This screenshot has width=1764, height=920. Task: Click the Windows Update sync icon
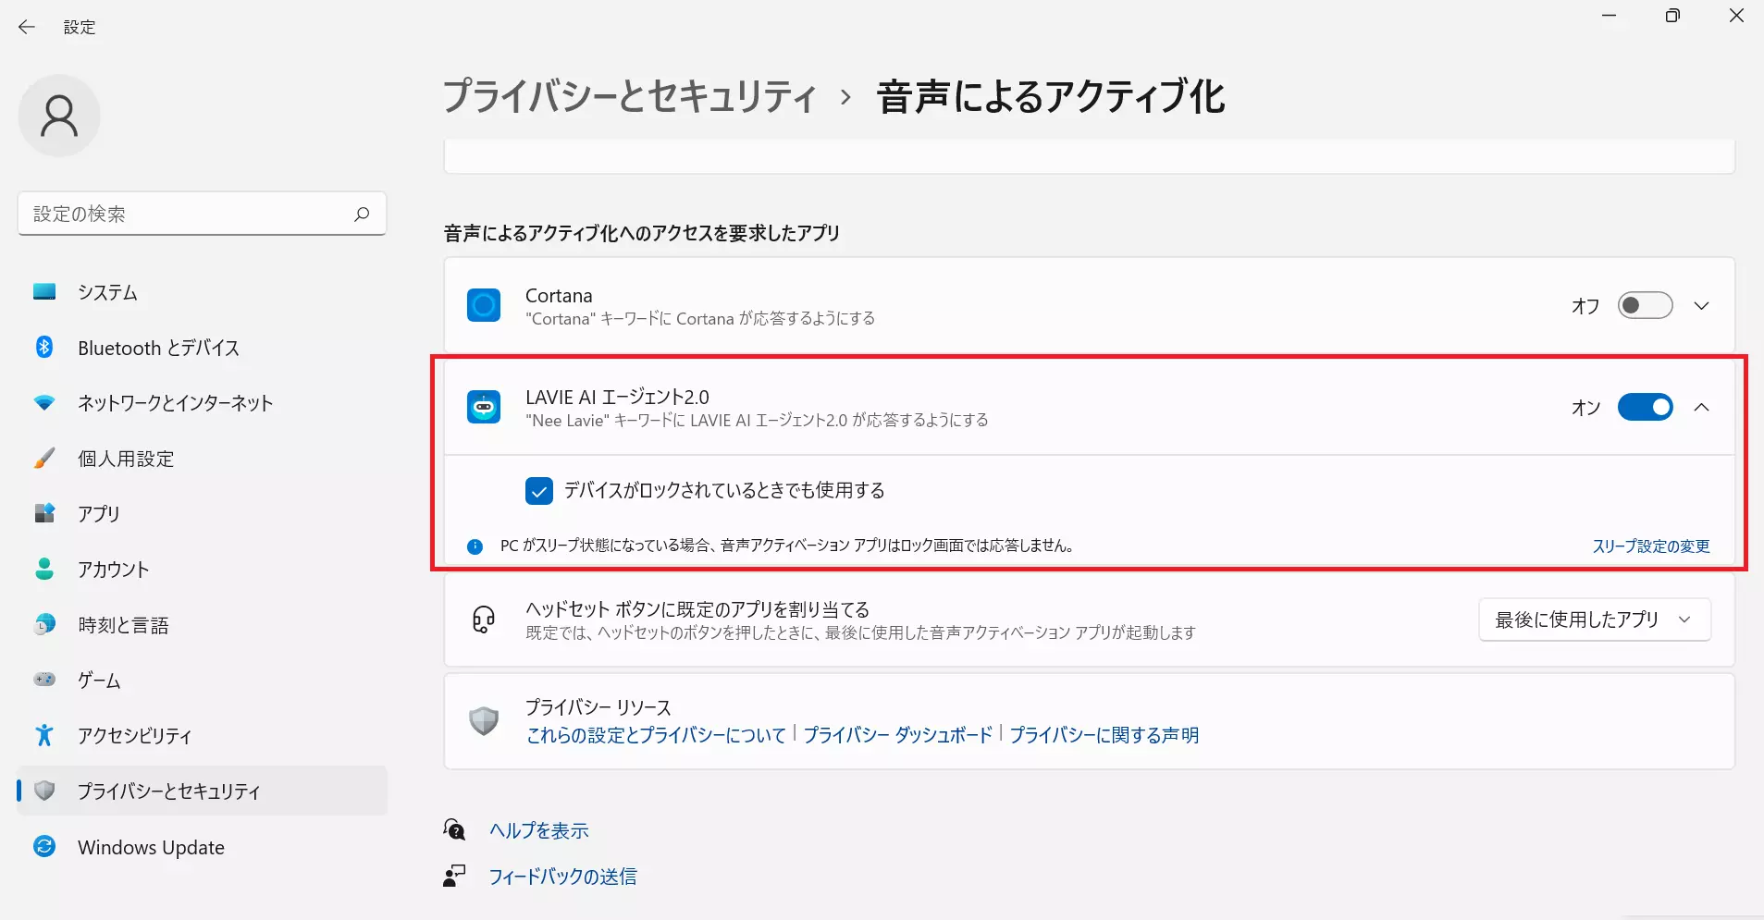44,846
